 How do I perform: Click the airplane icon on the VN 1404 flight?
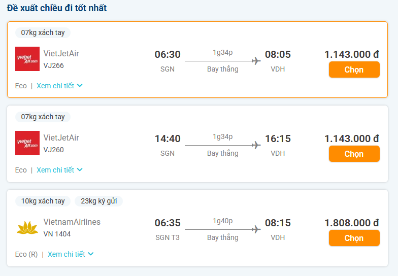point(256,229)
